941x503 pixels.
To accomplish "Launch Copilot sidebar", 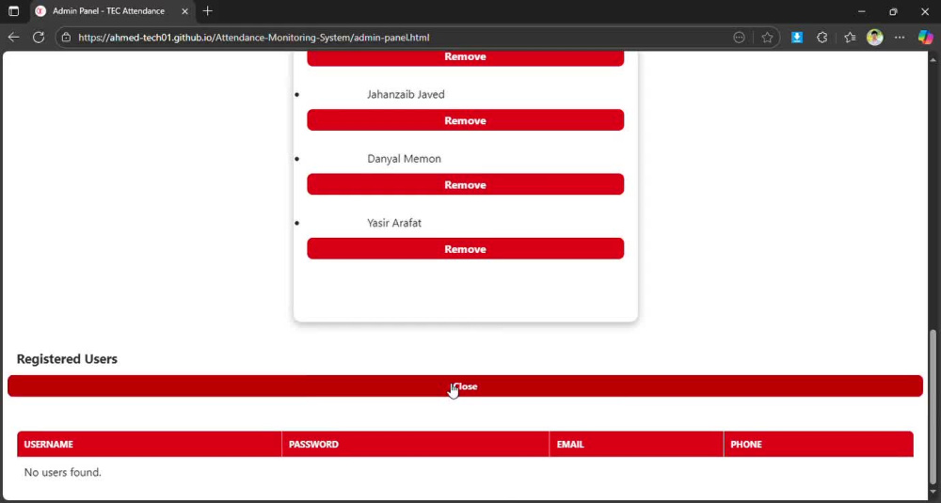I will (925, 38).
